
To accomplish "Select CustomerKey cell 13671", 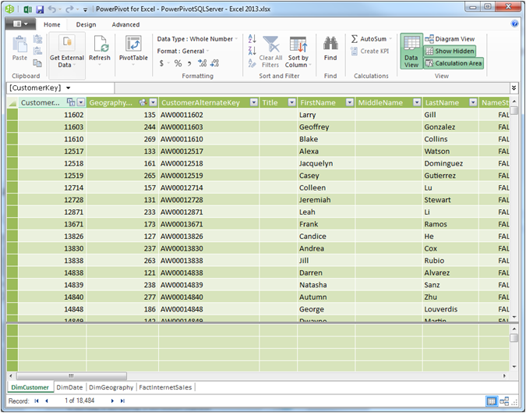I will click(52, 224).
